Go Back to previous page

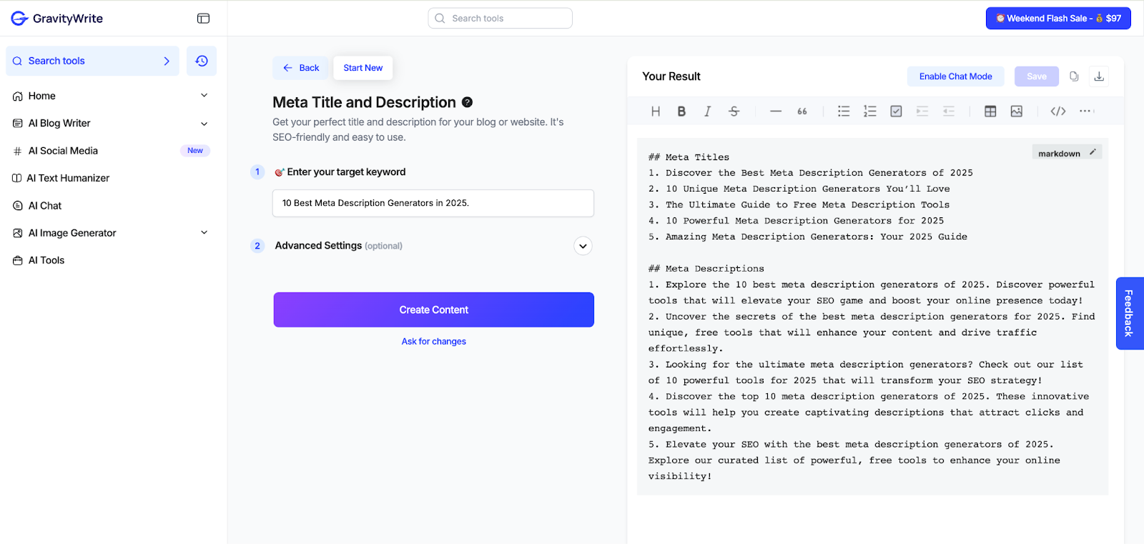click(x=301, y=68)
